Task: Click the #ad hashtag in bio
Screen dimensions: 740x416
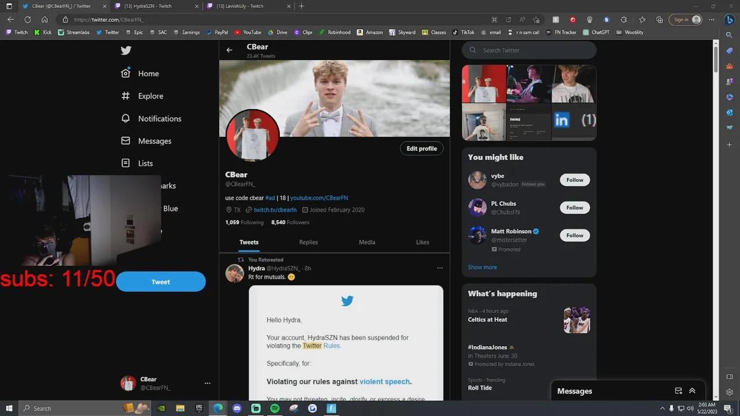Action: tap(270, 198)
